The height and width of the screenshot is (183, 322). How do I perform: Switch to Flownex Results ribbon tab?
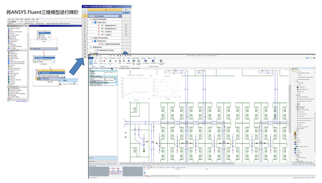(119, 58)
